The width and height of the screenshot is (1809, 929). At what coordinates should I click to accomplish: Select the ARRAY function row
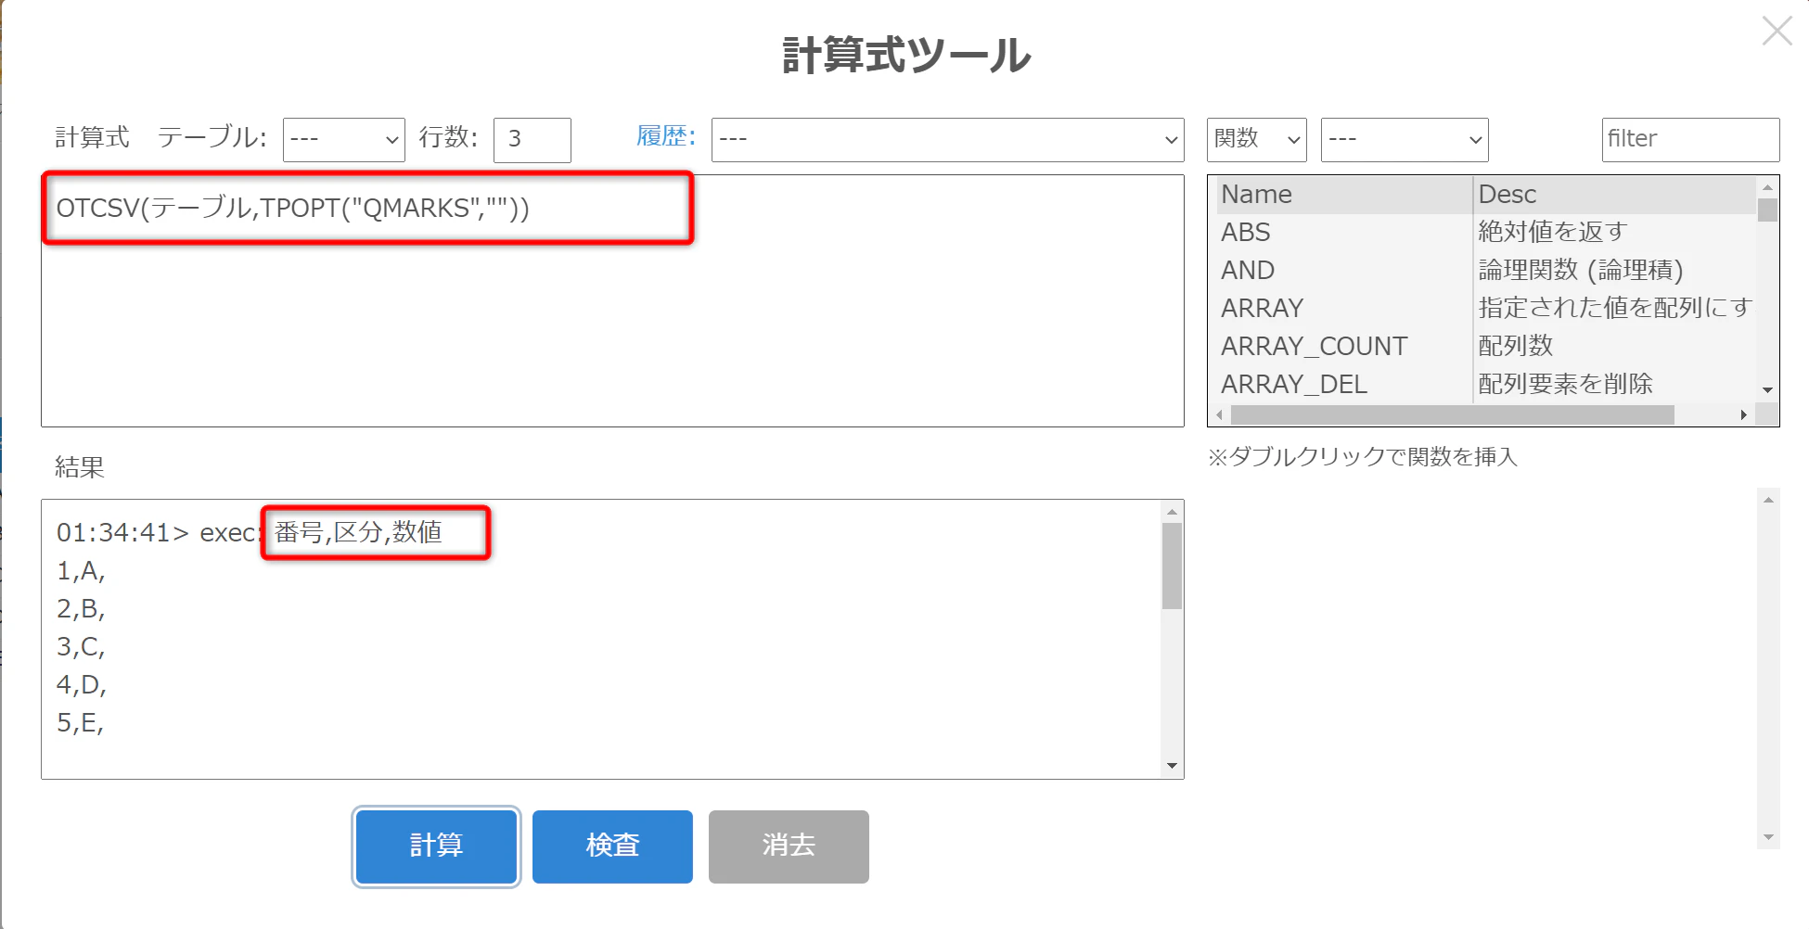point(1484,308)
